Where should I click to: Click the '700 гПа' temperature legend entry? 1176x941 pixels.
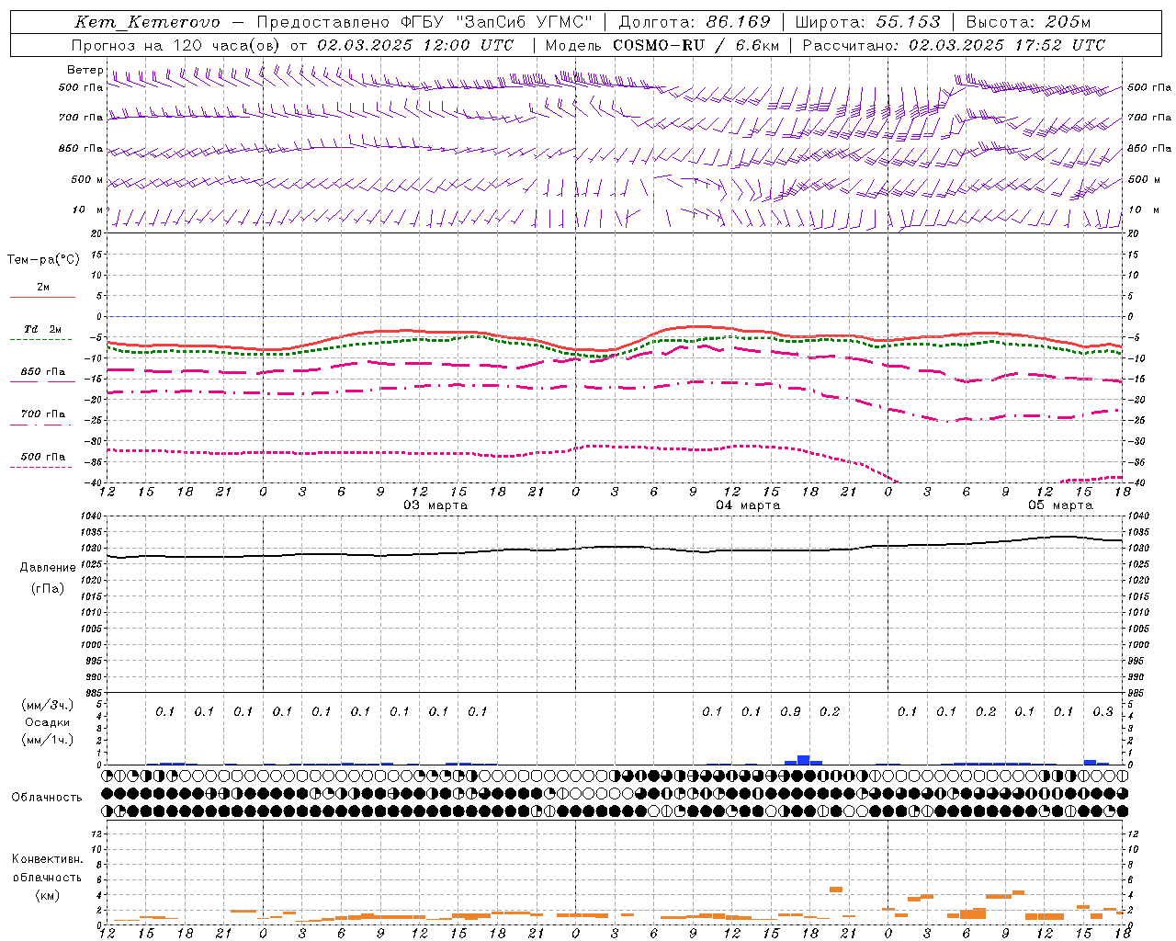click(43, 414)
